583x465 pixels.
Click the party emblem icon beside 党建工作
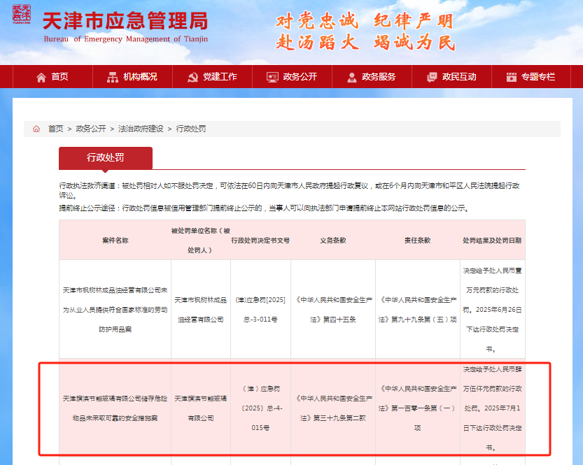coord(192,77)
